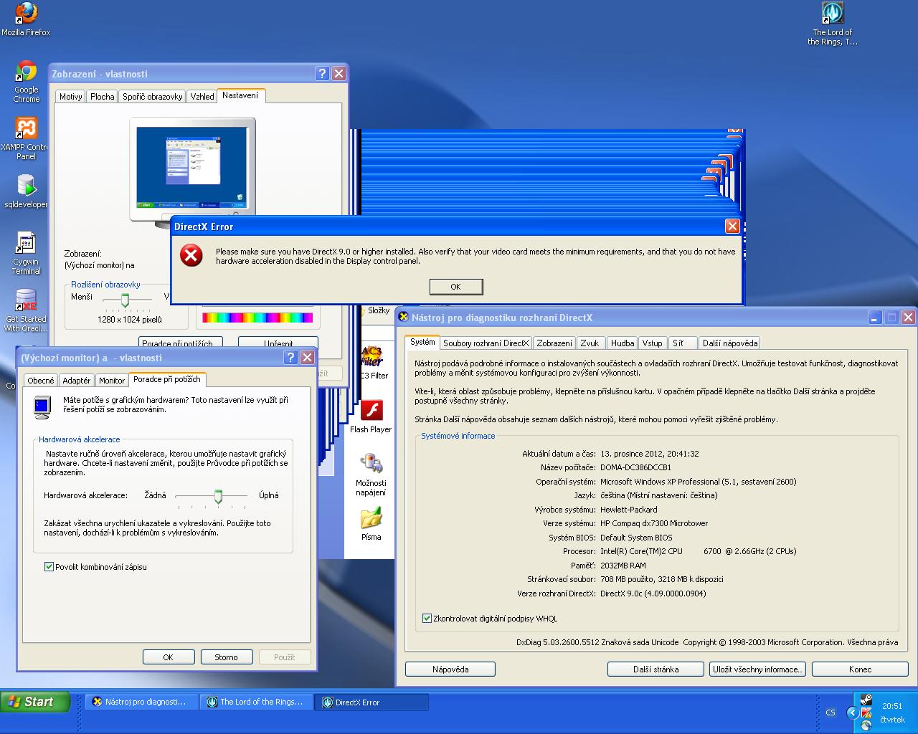Open the Písma fonts folder icon
This screenshot has width=918, height=734.
371,523
